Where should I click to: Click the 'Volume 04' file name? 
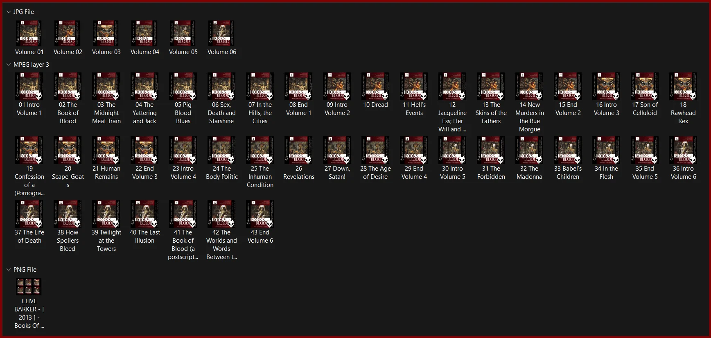point(145,52)
